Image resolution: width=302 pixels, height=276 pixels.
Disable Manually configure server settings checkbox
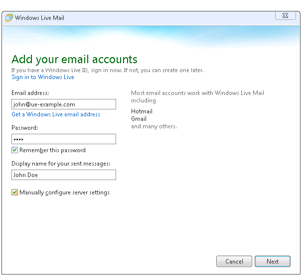15,192
